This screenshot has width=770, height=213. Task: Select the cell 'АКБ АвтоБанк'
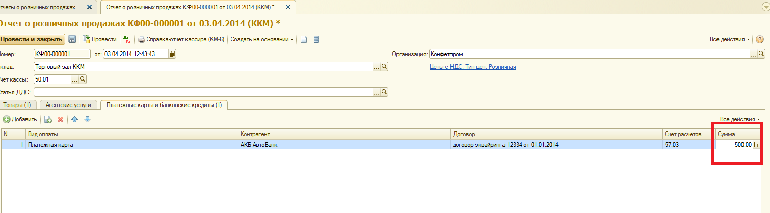344,145
